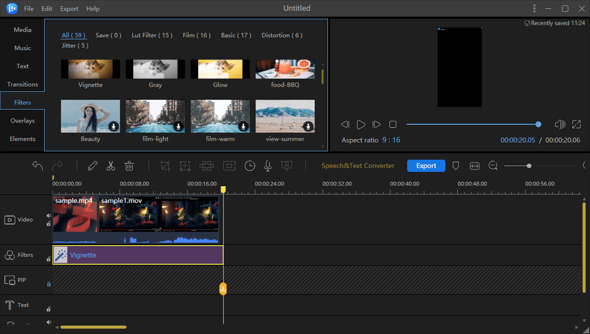Click the undo arrow icon
The image size is (590, 334).
[38, 166]
